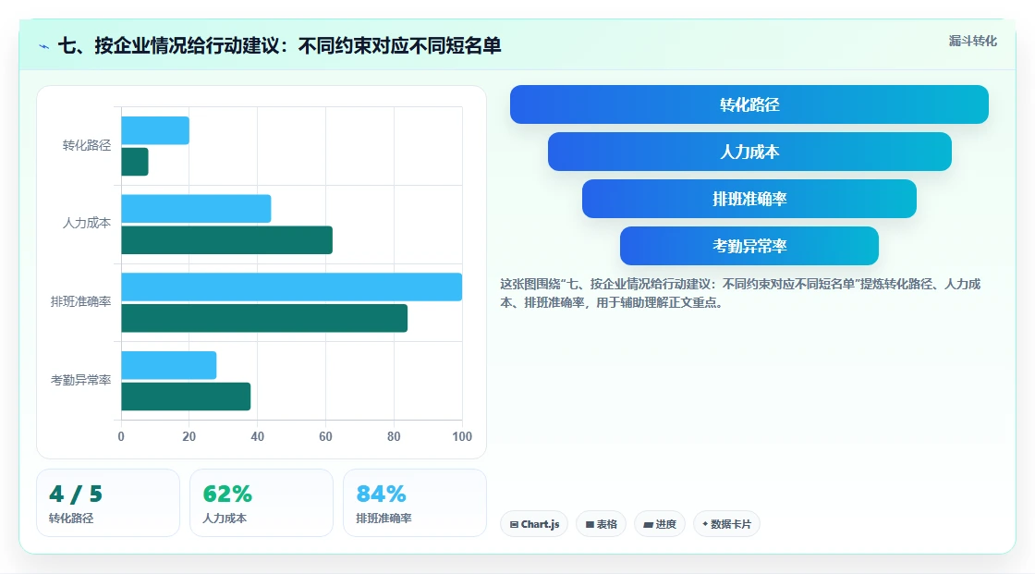
Task: Click the 数据卡片 chip
Action: coord(726,524)
